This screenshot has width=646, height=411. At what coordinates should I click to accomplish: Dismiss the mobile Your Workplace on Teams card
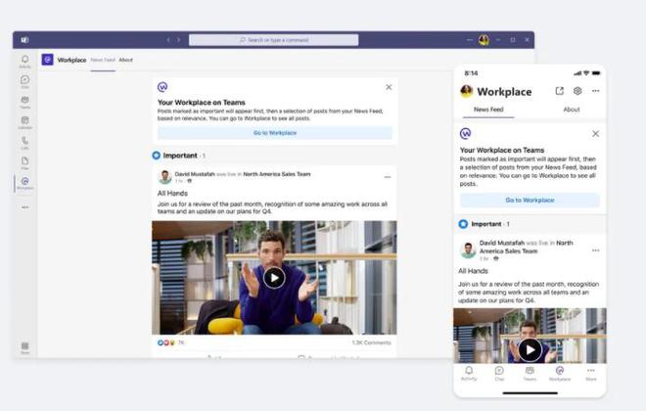point(596,133)
